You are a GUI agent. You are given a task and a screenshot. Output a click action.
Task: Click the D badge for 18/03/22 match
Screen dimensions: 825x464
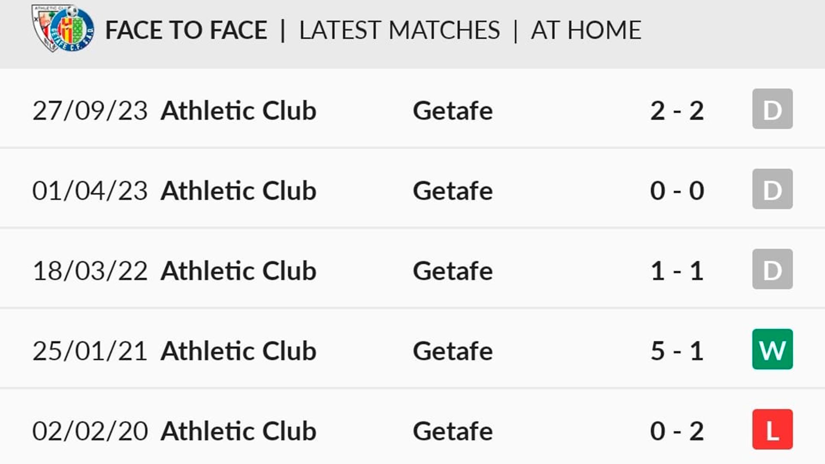click(x=772, y=269)
